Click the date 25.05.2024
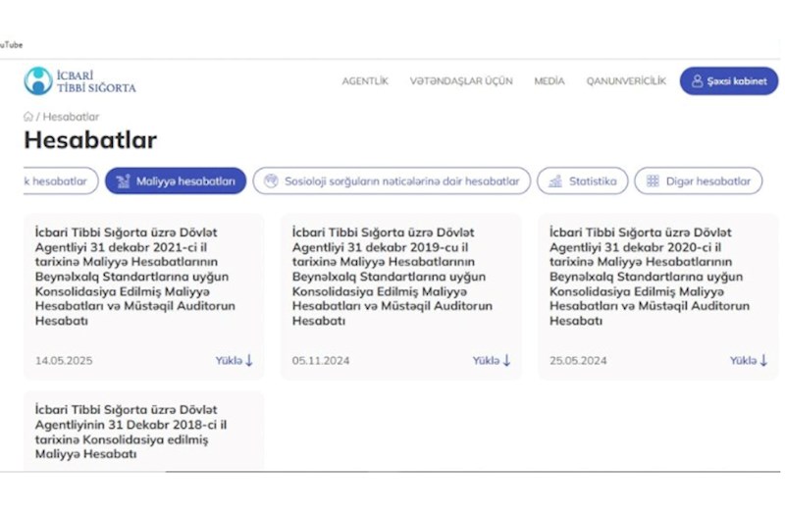The height and width of the screenshot is (515, 785). point(578,360)
